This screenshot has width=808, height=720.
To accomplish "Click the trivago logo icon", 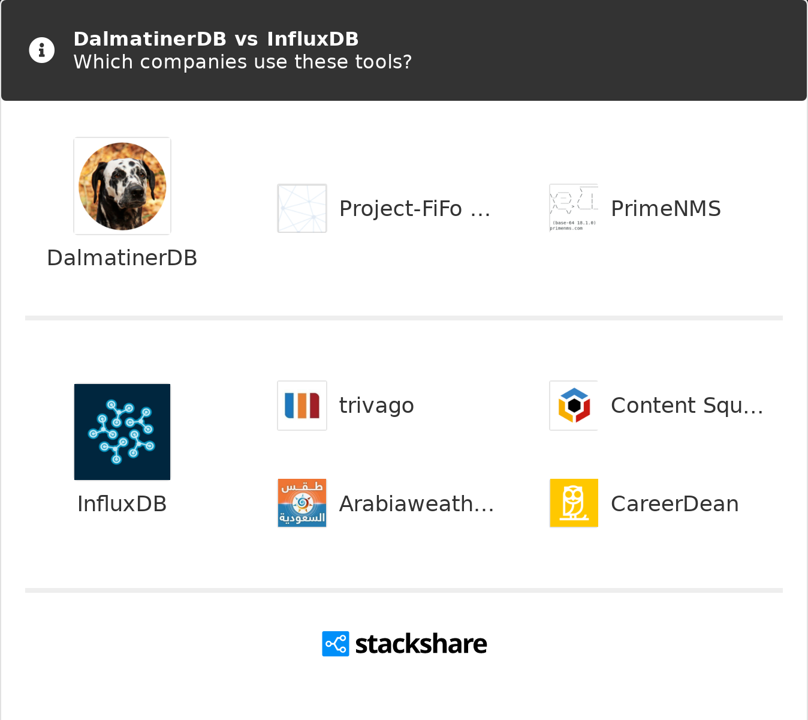I will [302, 406].
